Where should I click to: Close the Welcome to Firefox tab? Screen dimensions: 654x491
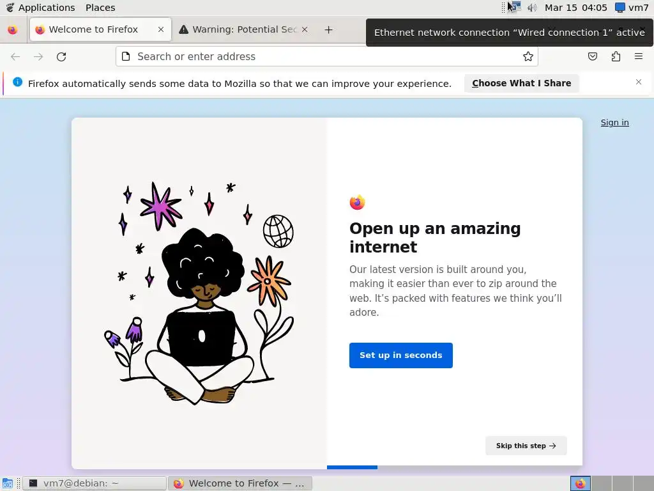click(161, 29)
